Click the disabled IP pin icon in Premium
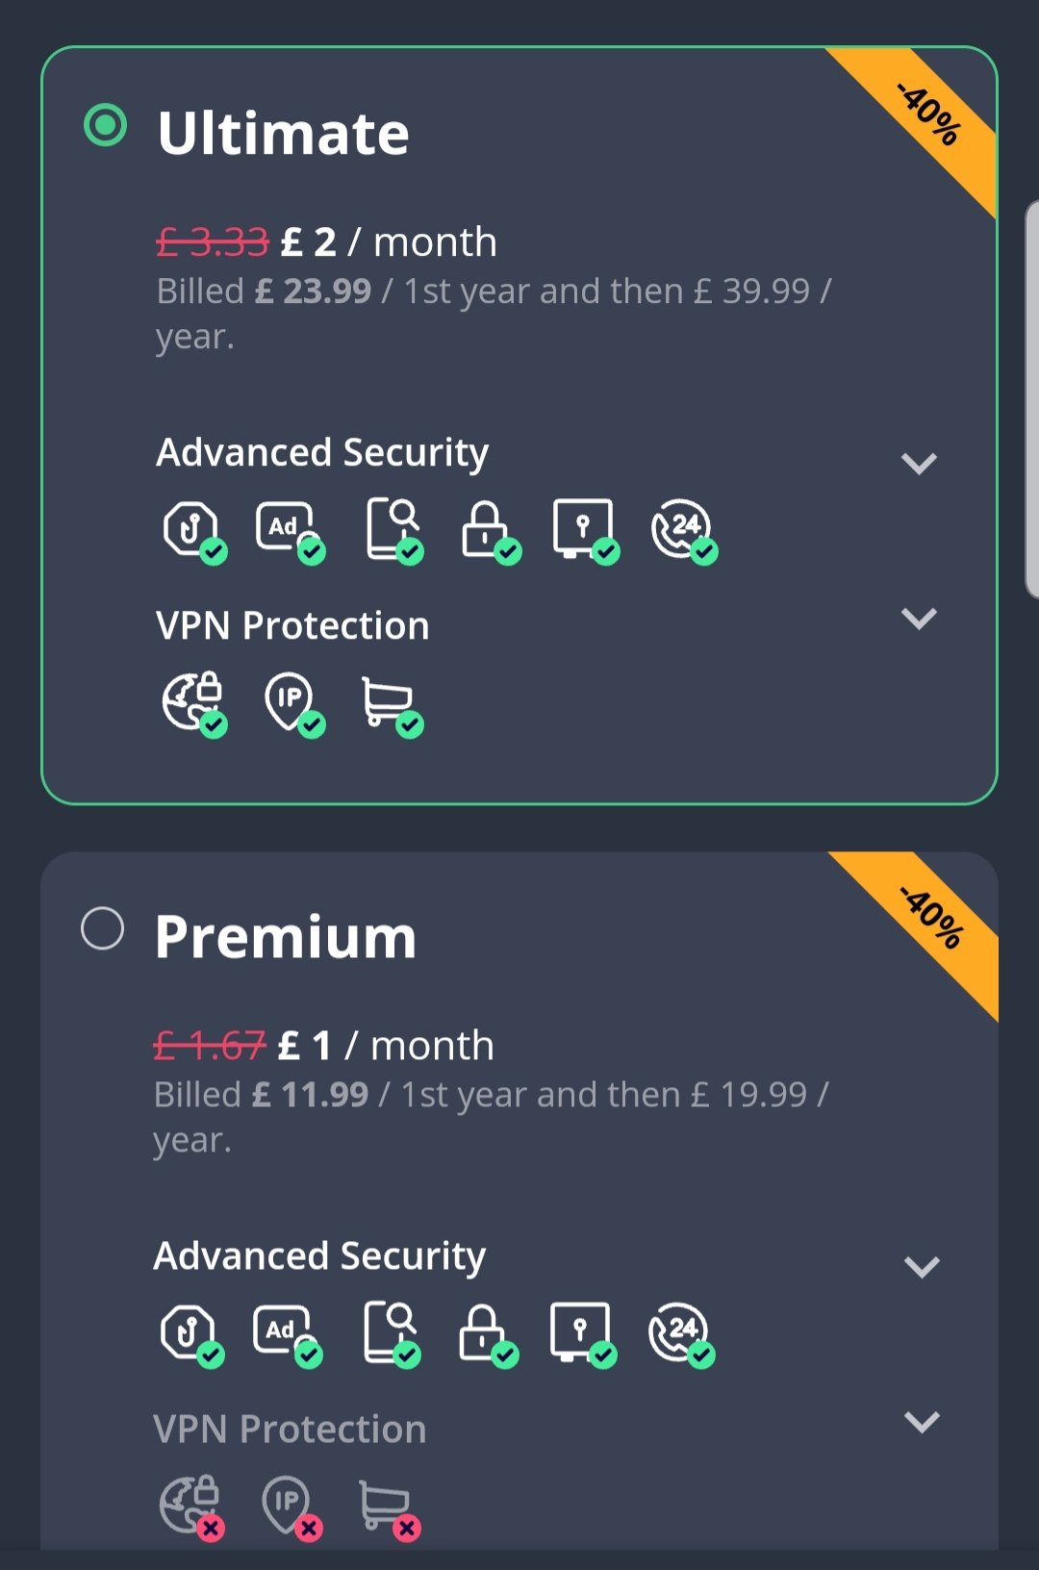The image size is (1039, 1570). [291, 1507]
